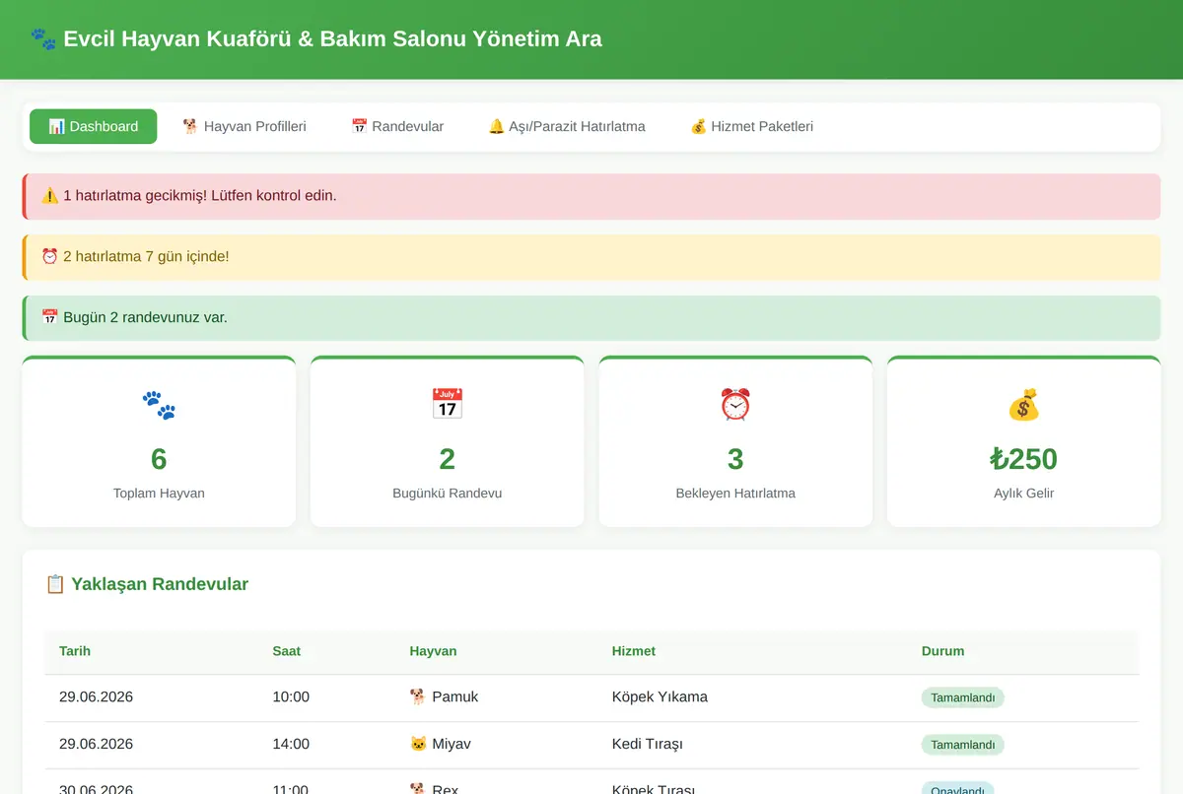Click the paw icon in Toplam Hayvan card
1183x794 pixels.
tap(159, 405)
